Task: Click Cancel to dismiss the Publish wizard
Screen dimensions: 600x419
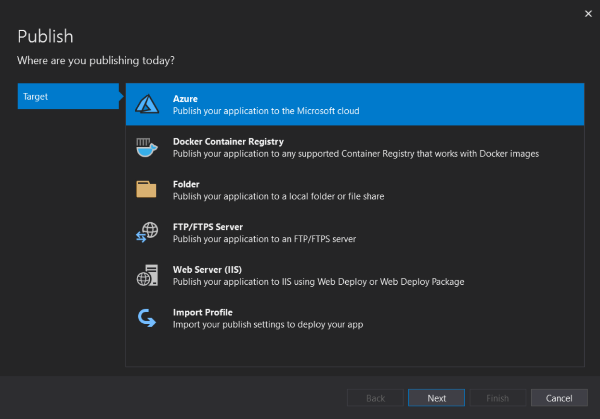Action: point(559,398)
